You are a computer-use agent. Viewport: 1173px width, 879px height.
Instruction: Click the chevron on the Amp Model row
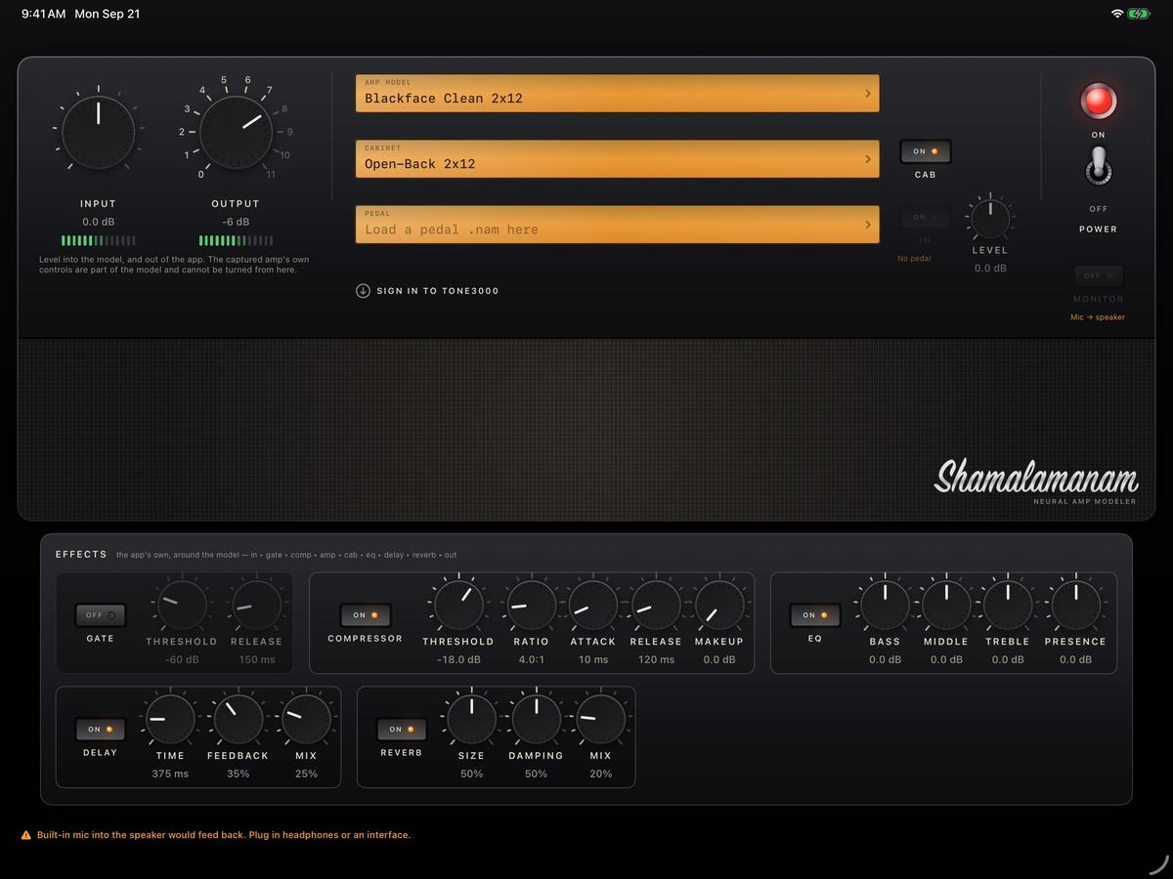pos(867,94)
